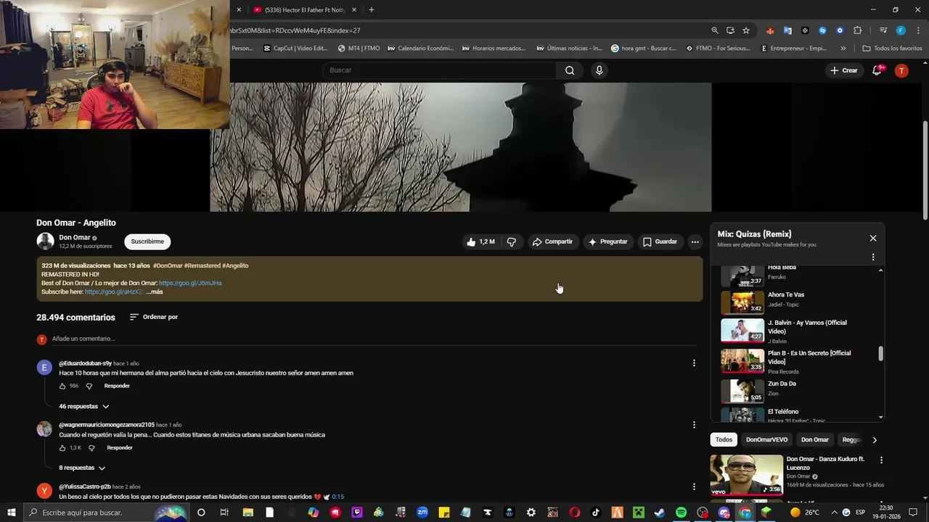Image resolution: width=929 pixels, height=522 pixels.
Task: Select the DonOmarVEVO filter chip
Action: 766,439
